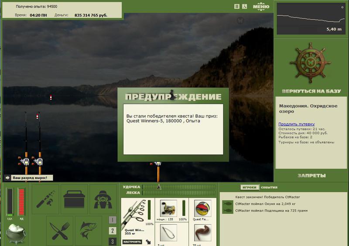Open the fish keepnet icon
The width and height of the screenshot is (349, 246).
pyautogui.click(x=89, y=230)
